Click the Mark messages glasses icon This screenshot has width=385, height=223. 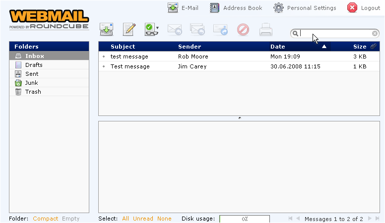(150, 29)
